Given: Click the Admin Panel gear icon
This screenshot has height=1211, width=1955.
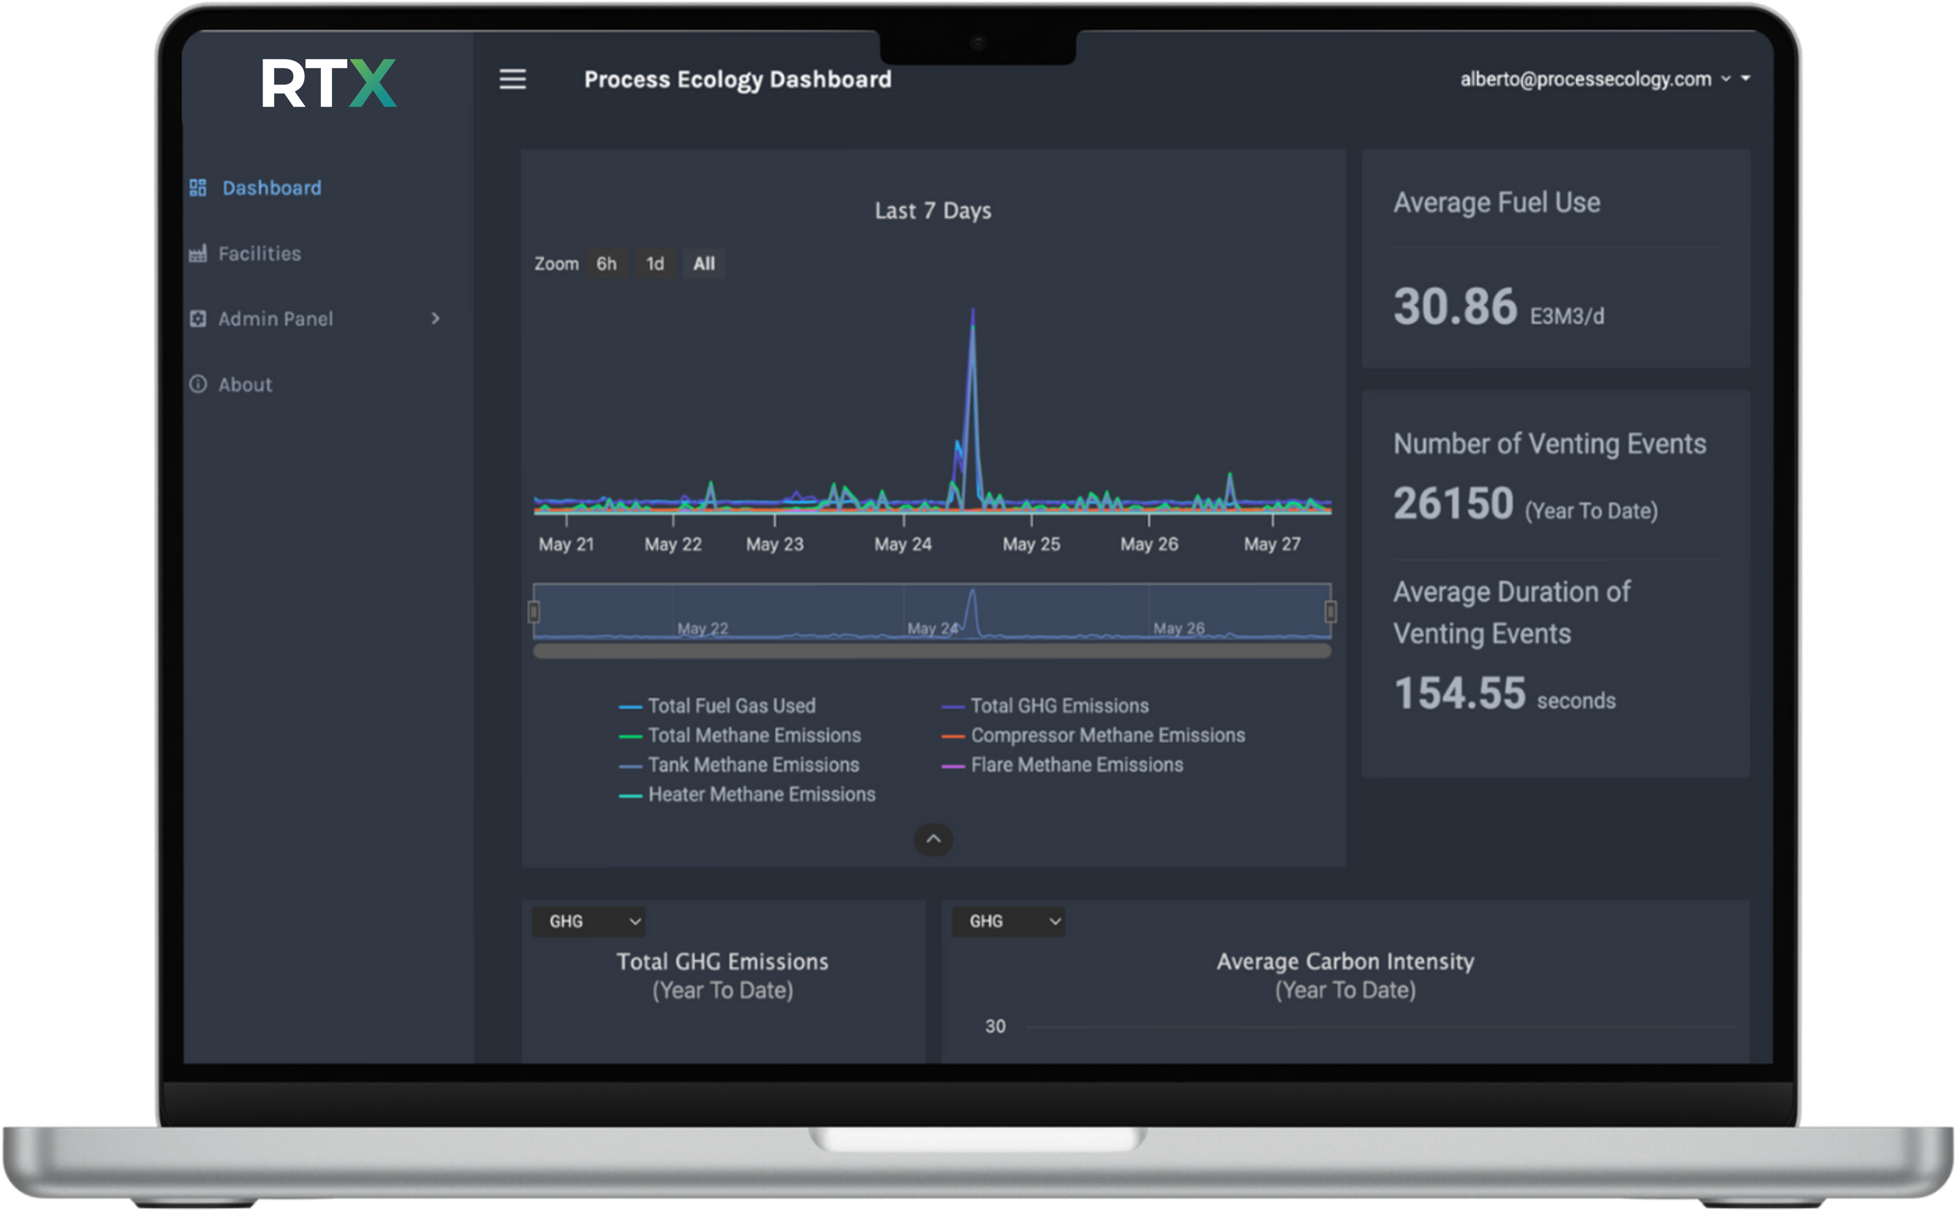Looking at the screenshot, I should pyautogui.click(x=198, y=319).
